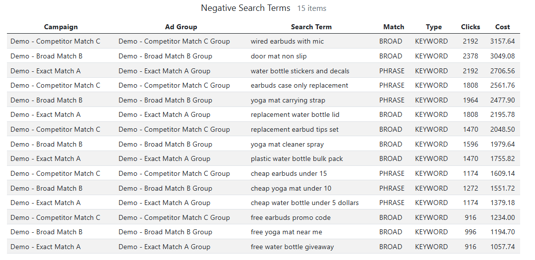
Task: Sort by Ad Group column header
Action: coord(181,27)
